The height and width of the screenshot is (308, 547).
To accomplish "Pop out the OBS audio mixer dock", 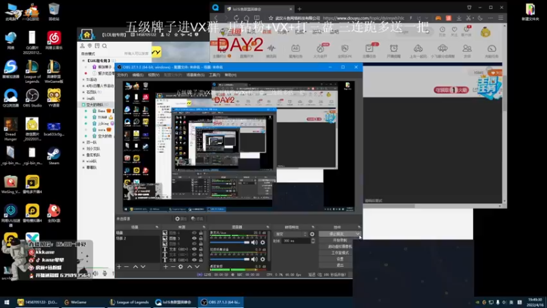I will coord(267,227).
